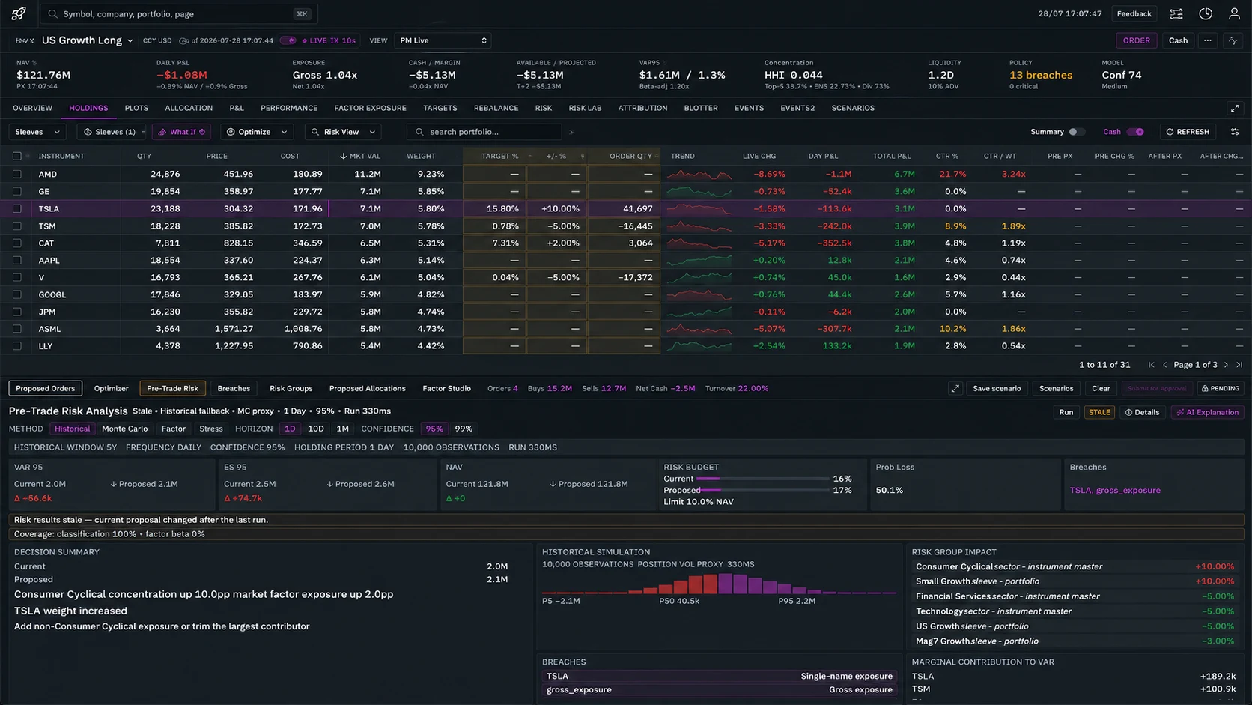Open the Sleeves (1) filter dropdown
This screenshot has height=705, width=1252.
coord(112,132)
